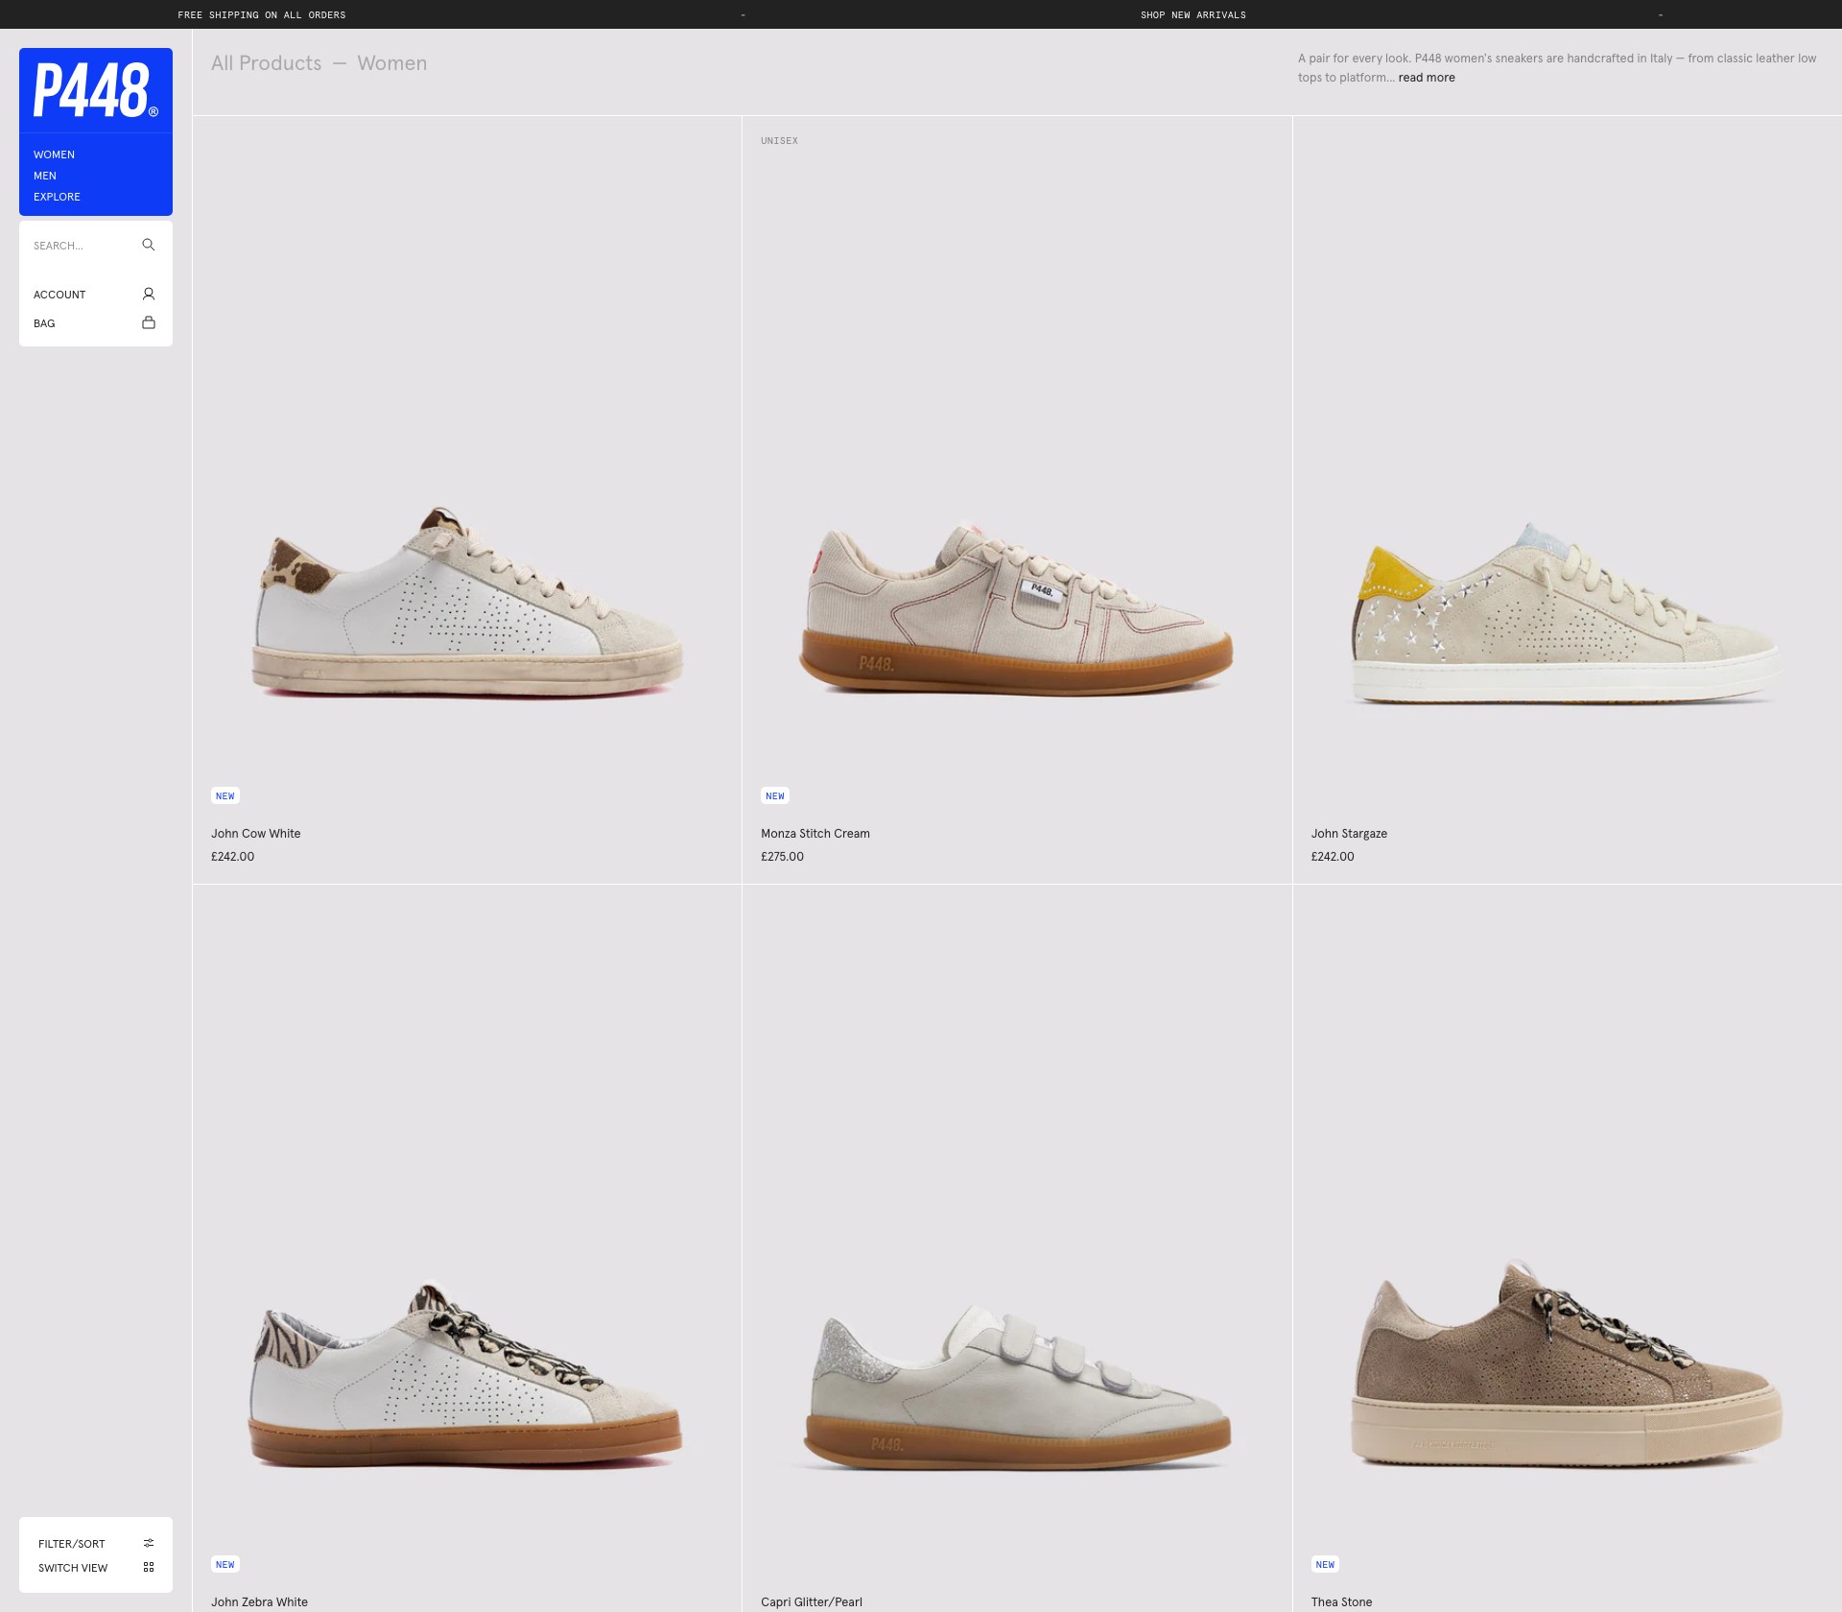Screen dimensions: 1842x1612
Task: Go home via the P448 logo
Action: click(x=96, y=90)
